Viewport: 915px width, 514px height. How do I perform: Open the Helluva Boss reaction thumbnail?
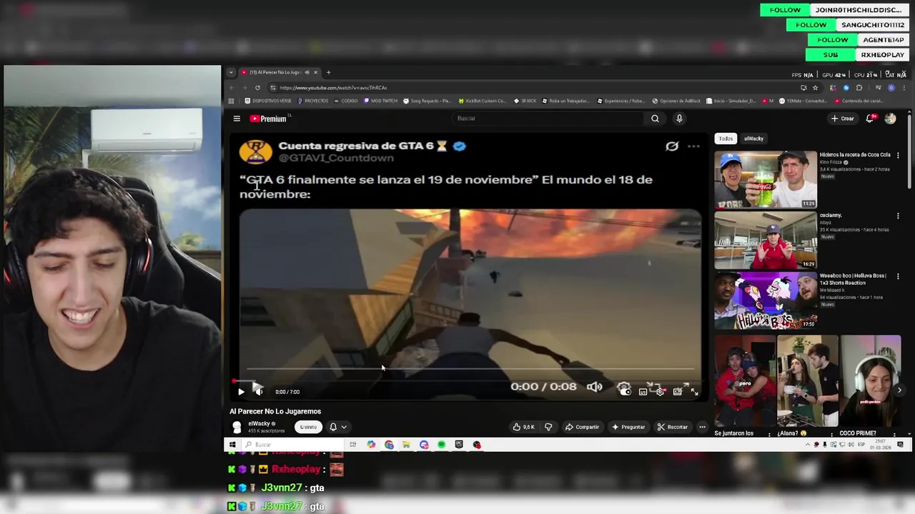pos(766,301)
